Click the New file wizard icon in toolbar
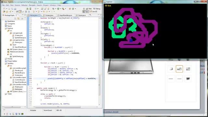 (4, 9)
